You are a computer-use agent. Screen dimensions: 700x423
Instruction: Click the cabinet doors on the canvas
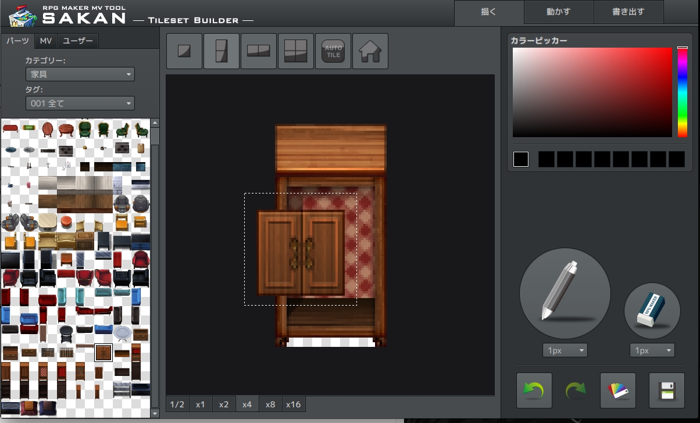coord(301,252)
